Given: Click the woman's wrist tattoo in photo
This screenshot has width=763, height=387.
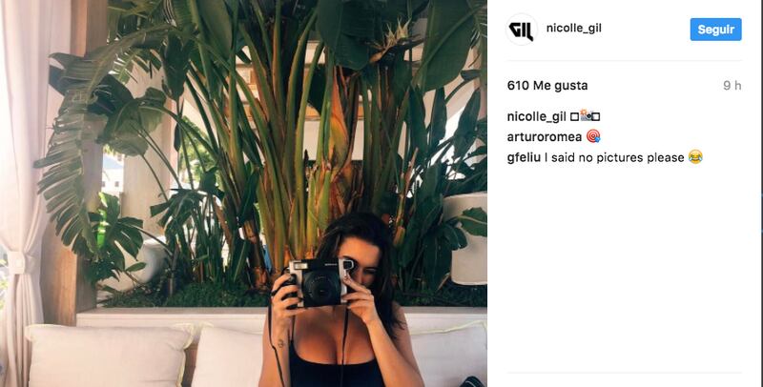Looking at the screenshot, I should click(x=280, y=344).
